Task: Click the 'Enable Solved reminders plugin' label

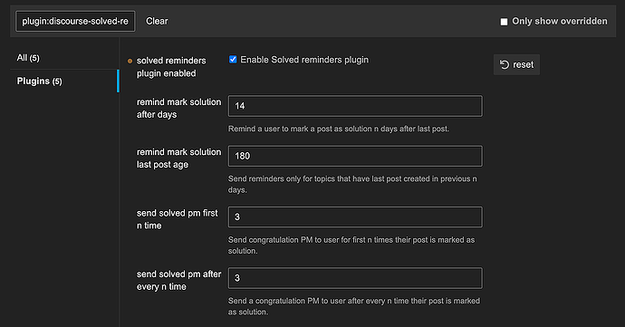Action: tap(304, 60)
